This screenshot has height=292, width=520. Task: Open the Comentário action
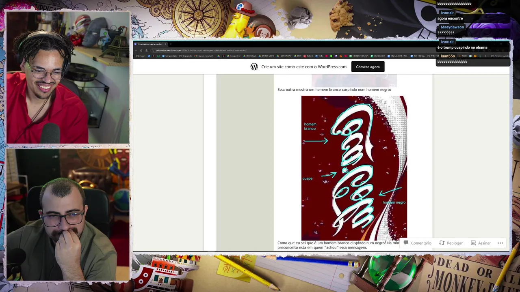pos(417,243)
